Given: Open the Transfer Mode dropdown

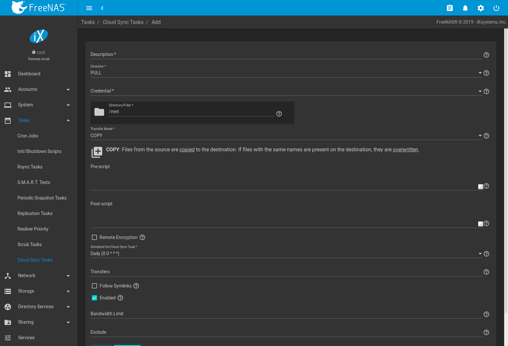Looking at the screenshot, I should [x=286, y=135].
